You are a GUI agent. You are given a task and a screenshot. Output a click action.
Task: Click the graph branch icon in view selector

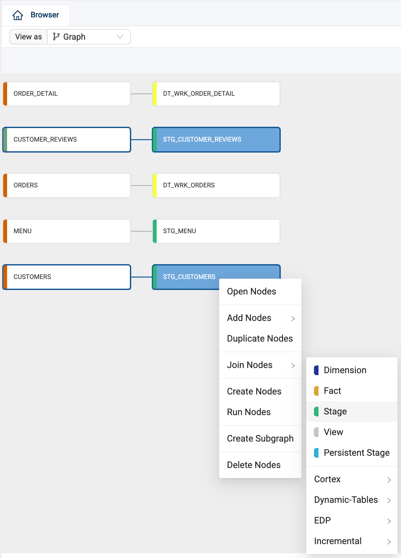click(x=56, y=37)
